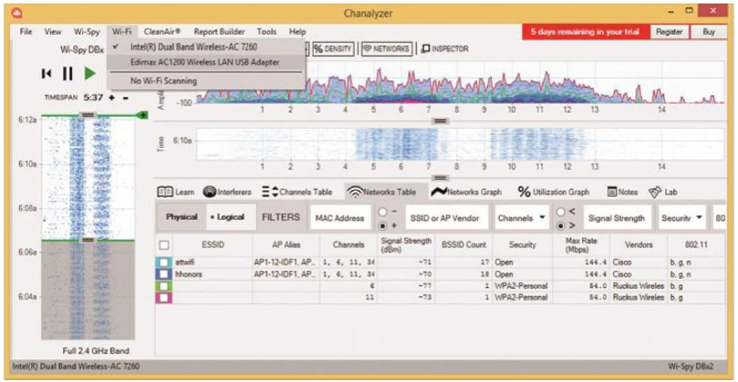Click the green play button
Image resolution: width=738 pixels, height=382 pixels.
pos(90,73)
